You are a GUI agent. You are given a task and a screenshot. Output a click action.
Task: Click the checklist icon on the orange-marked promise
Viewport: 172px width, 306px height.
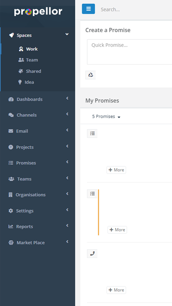[x=92, y=194]
